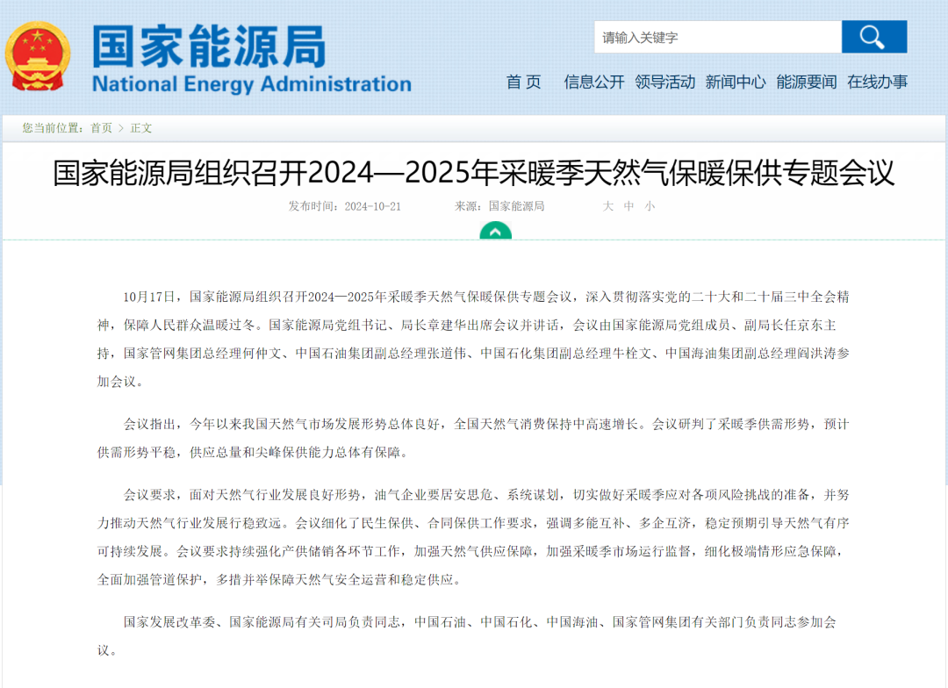Open the 能源要闻 navigation item
The width and height of the screenshot is (948, 688).
pyautogui.click(x=806, y=82)
